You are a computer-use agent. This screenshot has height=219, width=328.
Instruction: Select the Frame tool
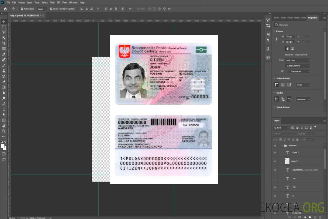[4, 49]
